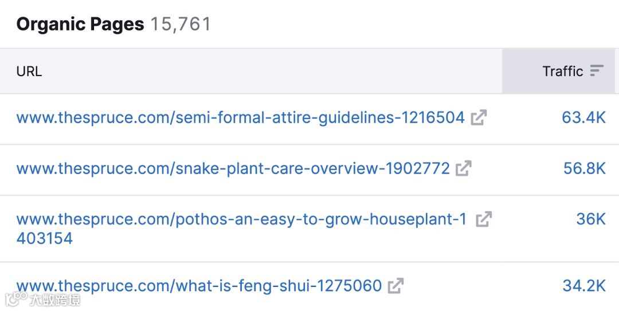Open the semi-formal-attire-guidelines page link
Image resolution: width=619 pixels, height=311 pixels.
[x=240, y=117]
